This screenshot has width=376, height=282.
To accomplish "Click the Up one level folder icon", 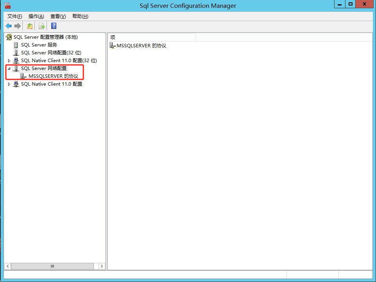I will coord(29,26).
